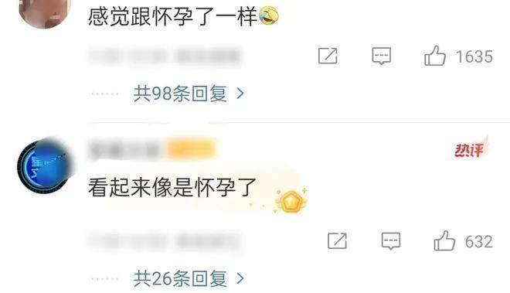Tap yellow membership badge beside username

point(192,149)
